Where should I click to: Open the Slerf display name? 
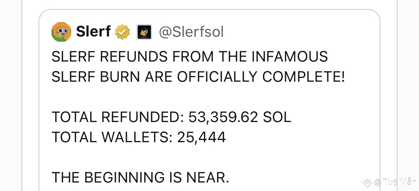pyautogui.click(x=93, y=32)
